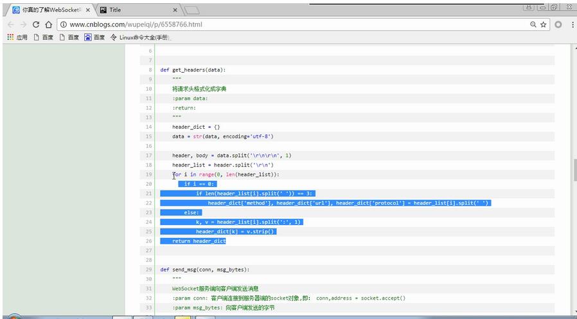Screen dimensions: 577x319
Task: Go forward in browser history
Action: coord(23,24)
